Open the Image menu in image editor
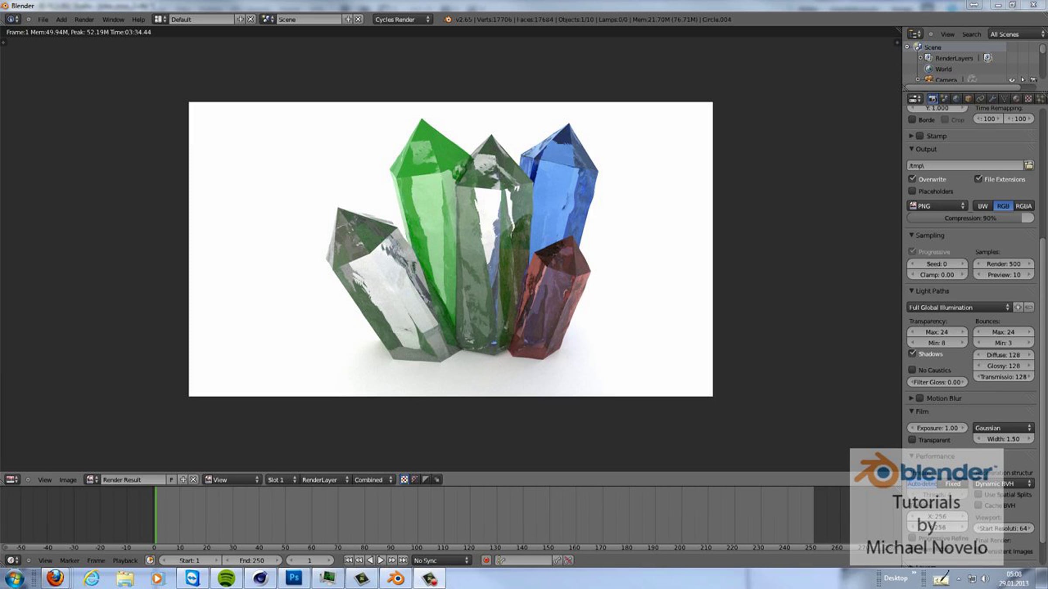Screen dimensions: 1048x589 click(x=68, y=480)
